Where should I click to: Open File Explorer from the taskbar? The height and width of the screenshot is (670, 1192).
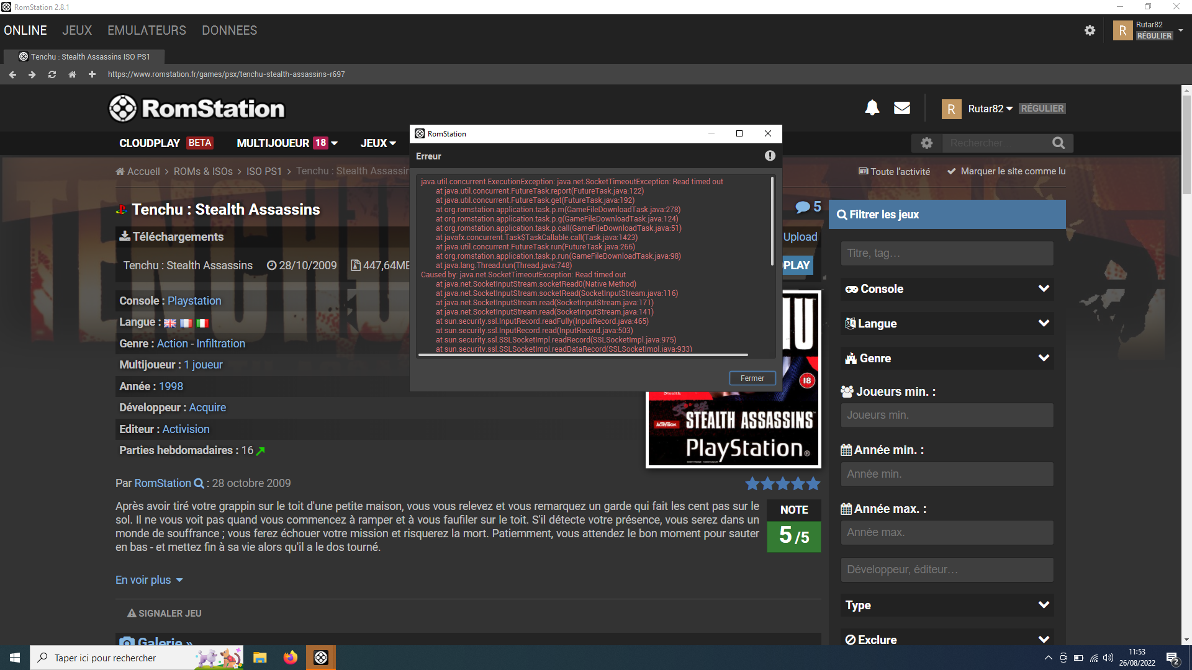point(260,658)
